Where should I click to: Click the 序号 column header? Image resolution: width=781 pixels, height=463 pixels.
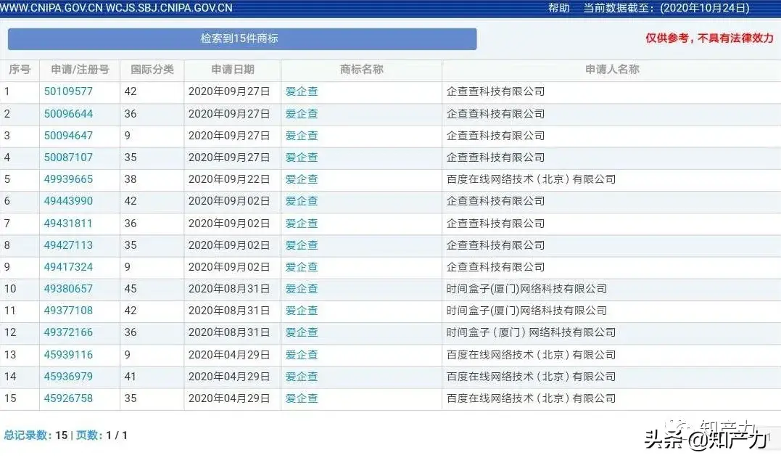click(x=20, y=70)
